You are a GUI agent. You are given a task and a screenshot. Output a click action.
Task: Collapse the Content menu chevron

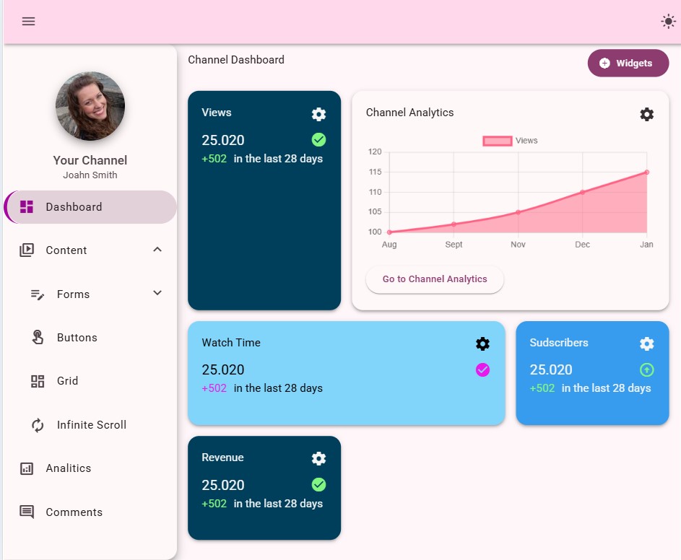[157, 250]
